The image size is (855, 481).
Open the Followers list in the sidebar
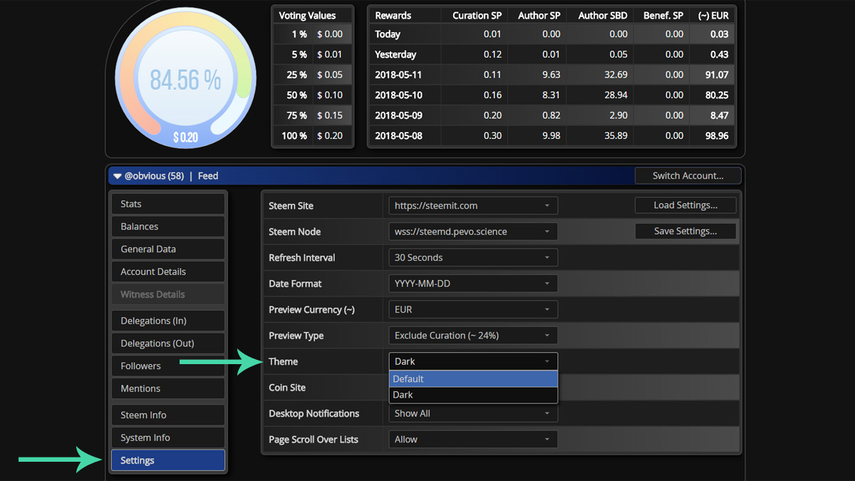[x=168, y=366]
